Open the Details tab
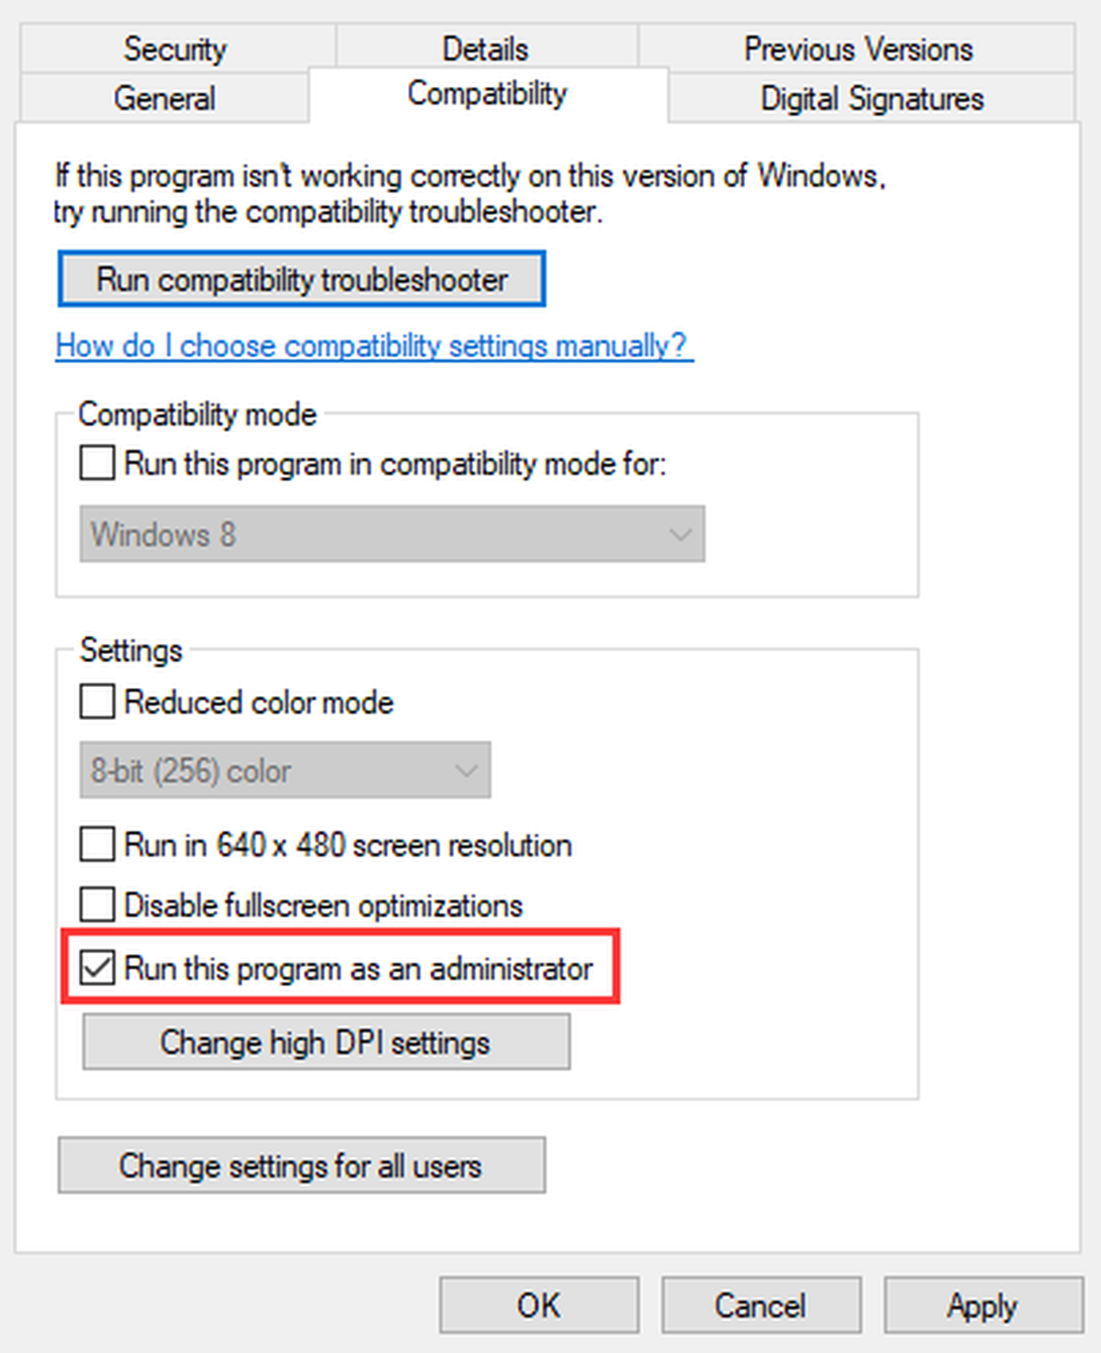1101x1353 pixels. pos(486,49)
